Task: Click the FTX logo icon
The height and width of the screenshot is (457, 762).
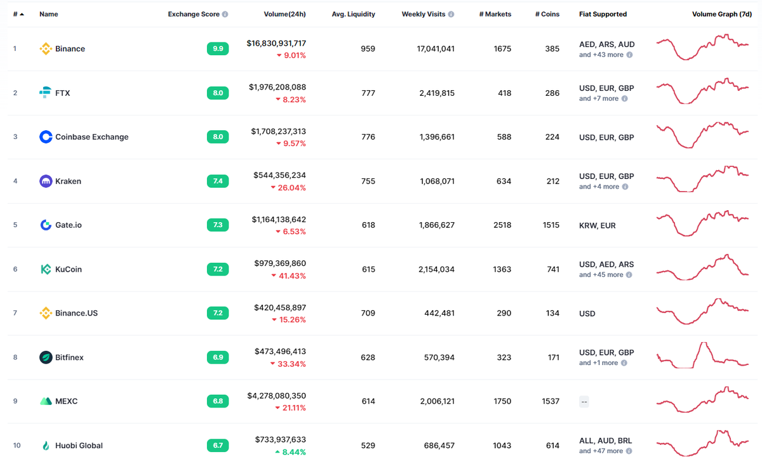Action: point(46,93)
